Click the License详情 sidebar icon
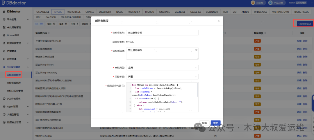Screen dimensions: 314x140 click(4, 35)
